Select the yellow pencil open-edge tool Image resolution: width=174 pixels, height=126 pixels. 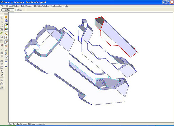pyautogui.click(x=6, y=42)
